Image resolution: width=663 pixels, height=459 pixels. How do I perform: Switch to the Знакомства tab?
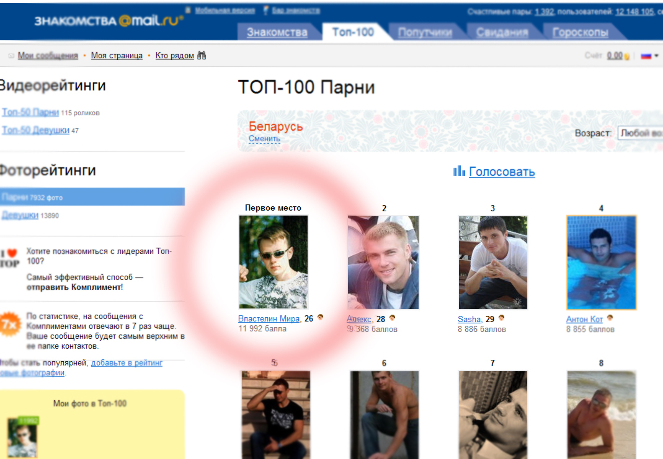[x=277, y=32]
